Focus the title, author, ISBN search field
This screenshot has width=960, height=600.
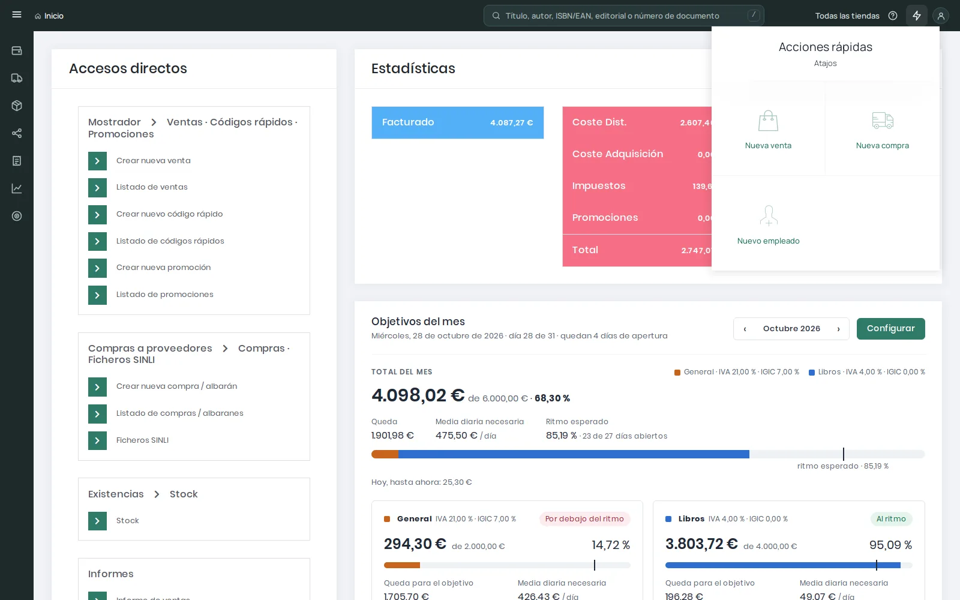624,16
